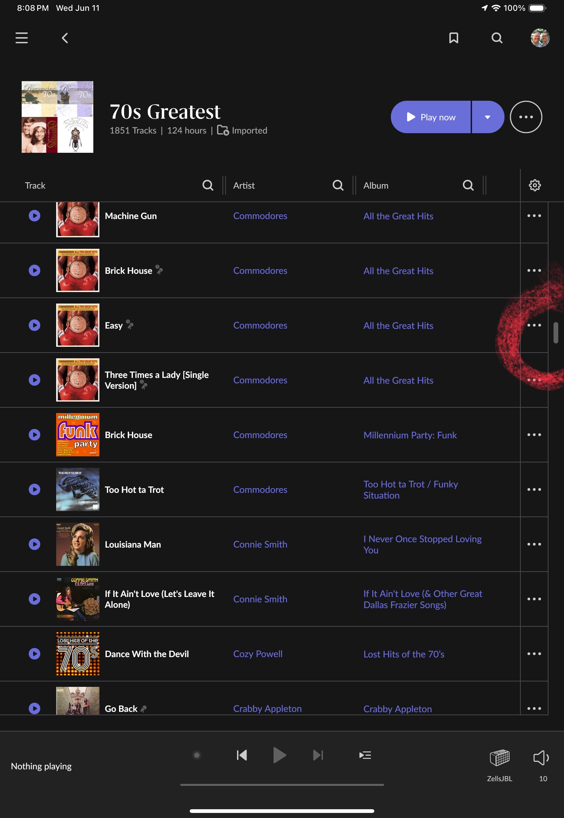Viewport: 564px width, 818px height.
Task: Play Dance With the Devil track
Action: click(34, 653)
